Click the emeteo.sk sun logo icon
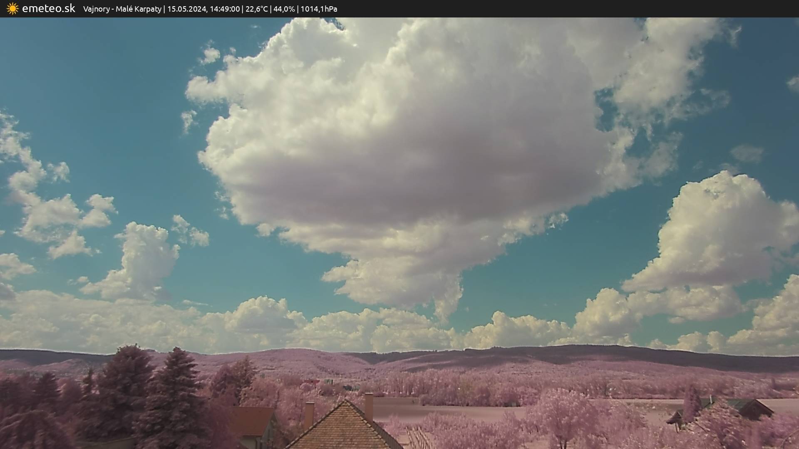 (x=12, y=9)
